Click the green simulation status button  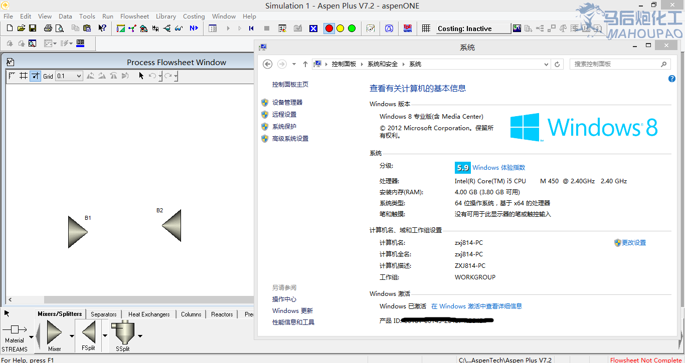(352, 29)
